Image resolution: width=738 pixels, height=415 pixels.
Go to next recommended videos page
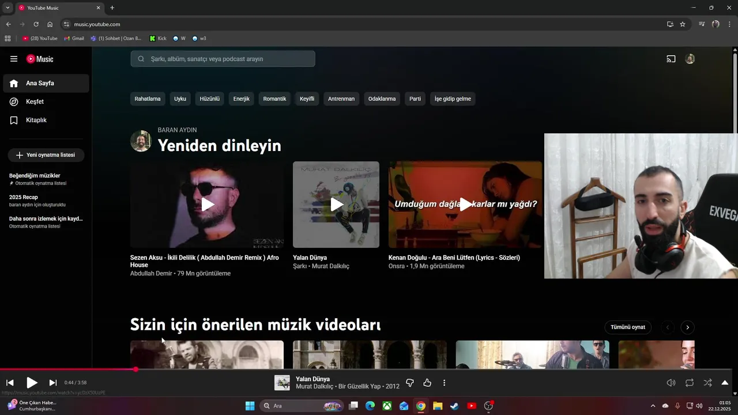687,327
